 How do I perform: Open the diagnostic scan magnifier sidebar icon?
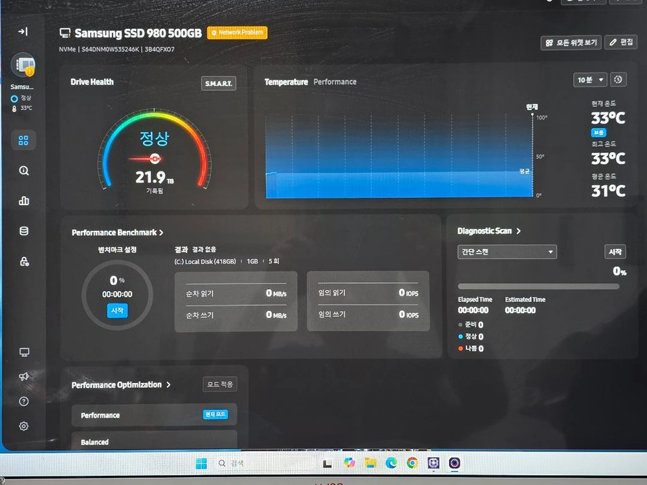coord(24,170)
